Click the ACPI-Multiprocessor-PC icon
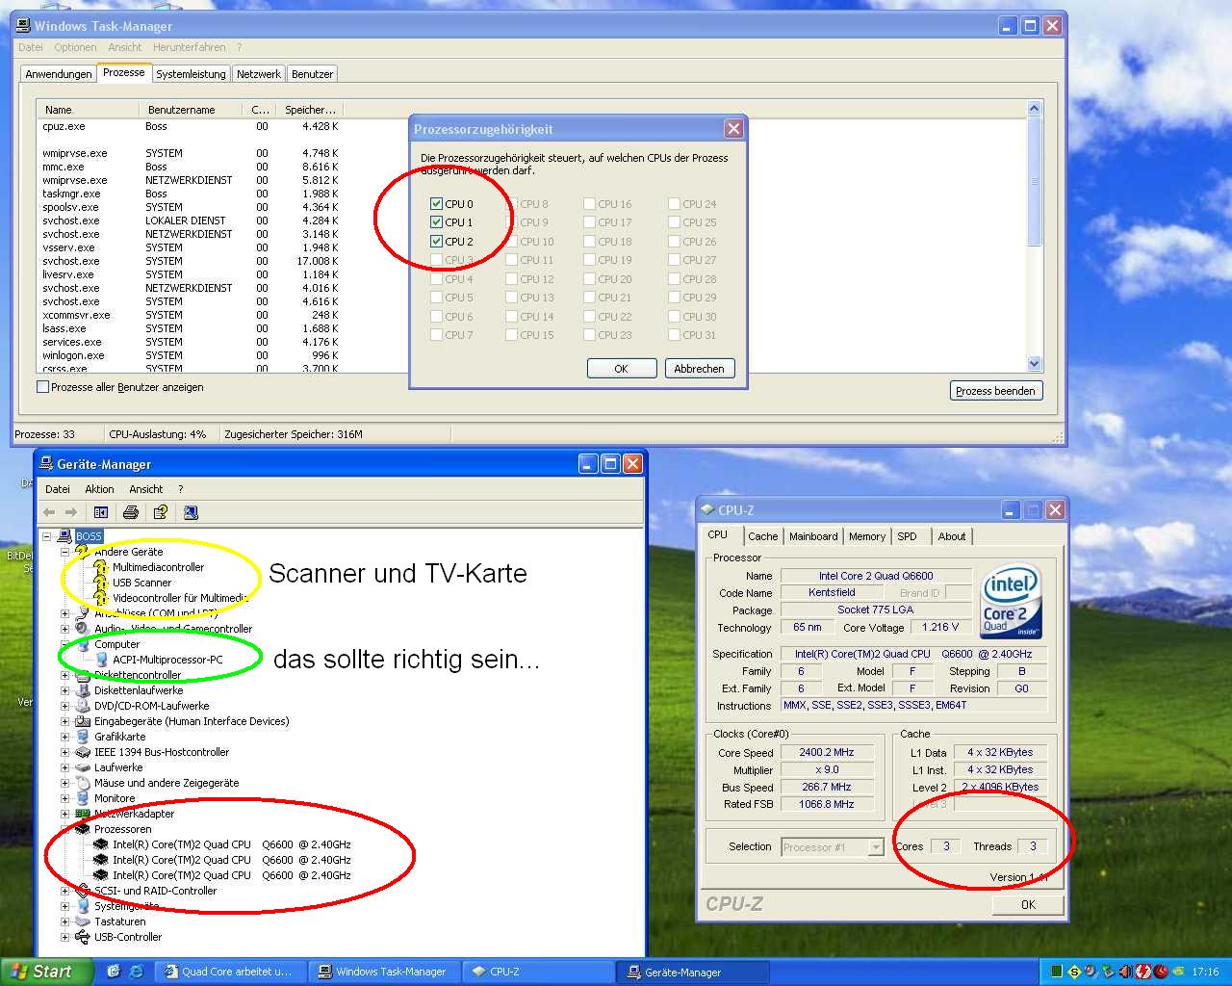The image size is (1232, 986). pyautogui.click(x=101, y=660)
